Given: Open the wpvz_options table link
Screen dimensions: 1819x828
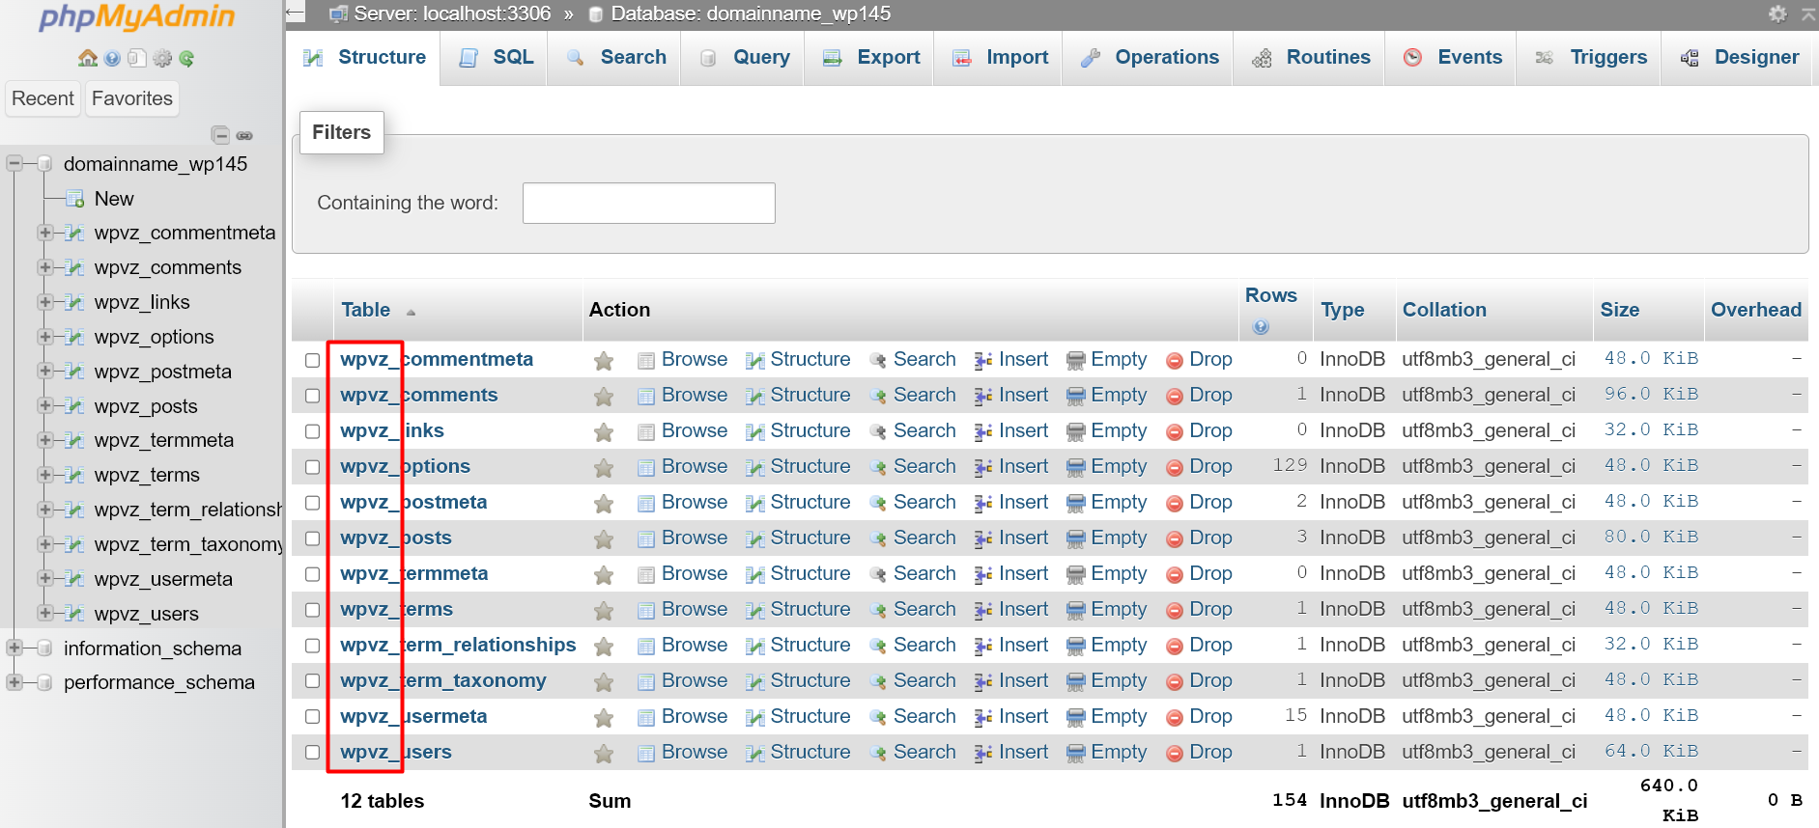Looking at the screenshot, I should pos(405,467).
